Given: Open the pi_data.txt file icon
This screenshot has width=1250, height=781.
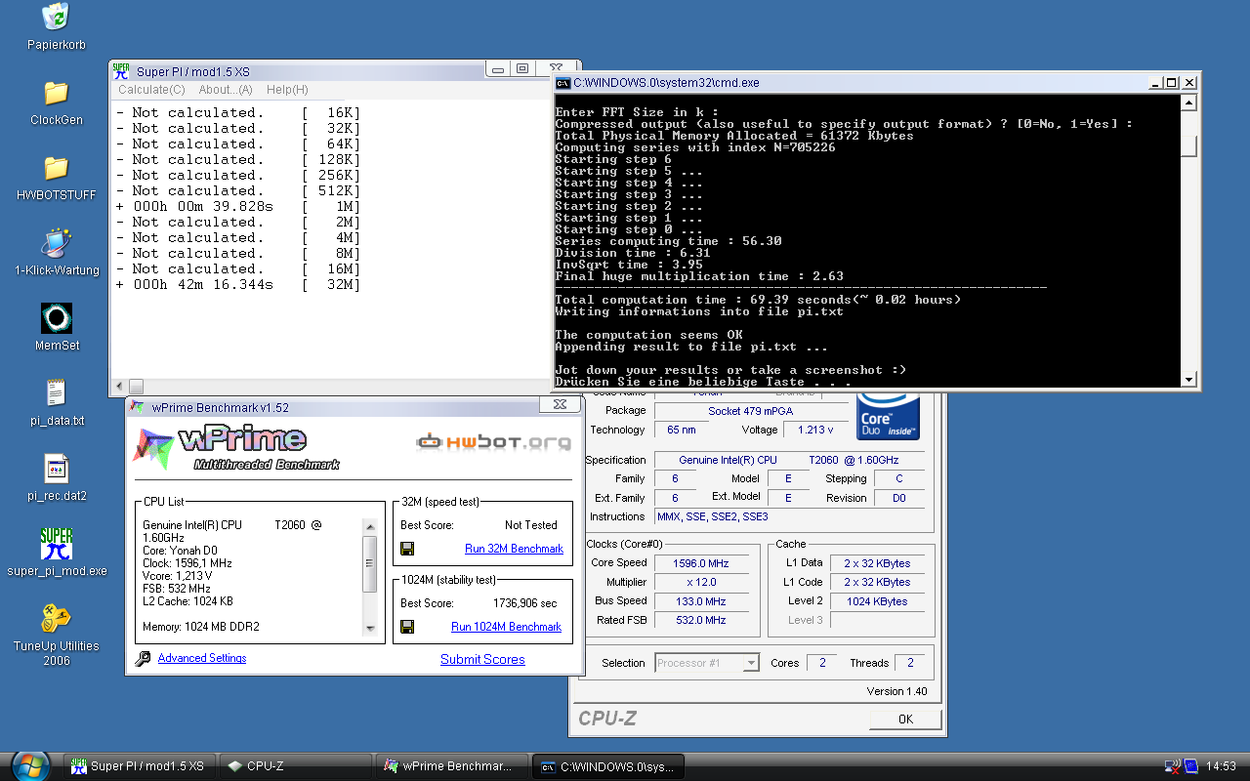Looking at the screenshot, I should click(56, 393).
